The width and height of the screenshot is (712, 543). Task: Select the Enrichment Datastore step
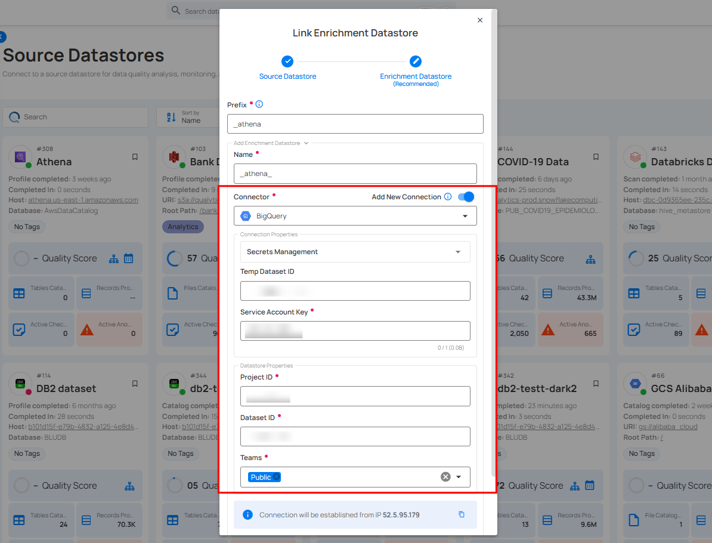[415, 61]
